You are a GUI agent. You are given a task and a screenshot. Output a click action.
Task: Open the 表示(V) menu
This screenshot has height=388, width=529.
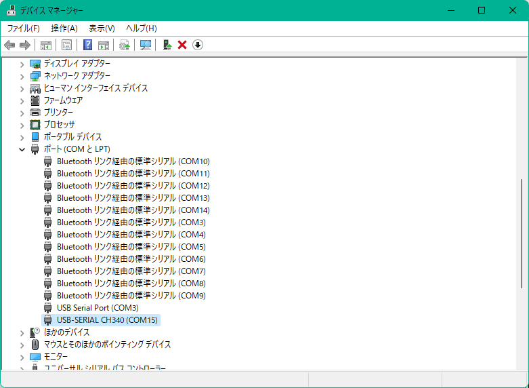[102, 28]
